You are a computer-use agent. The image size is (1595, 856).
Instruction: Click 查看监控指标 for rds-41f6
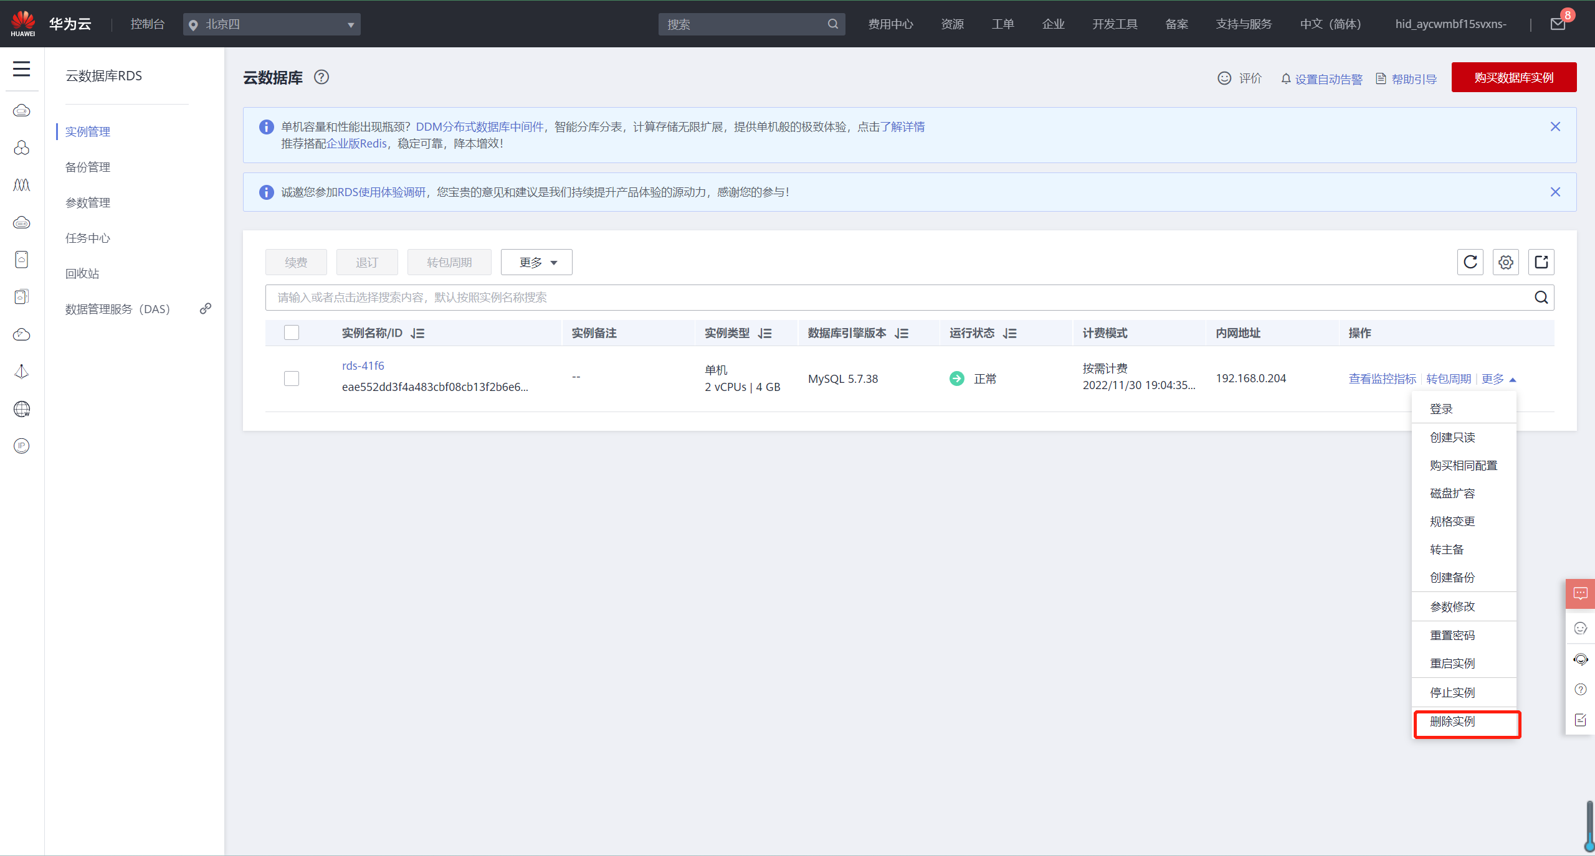1383,379
